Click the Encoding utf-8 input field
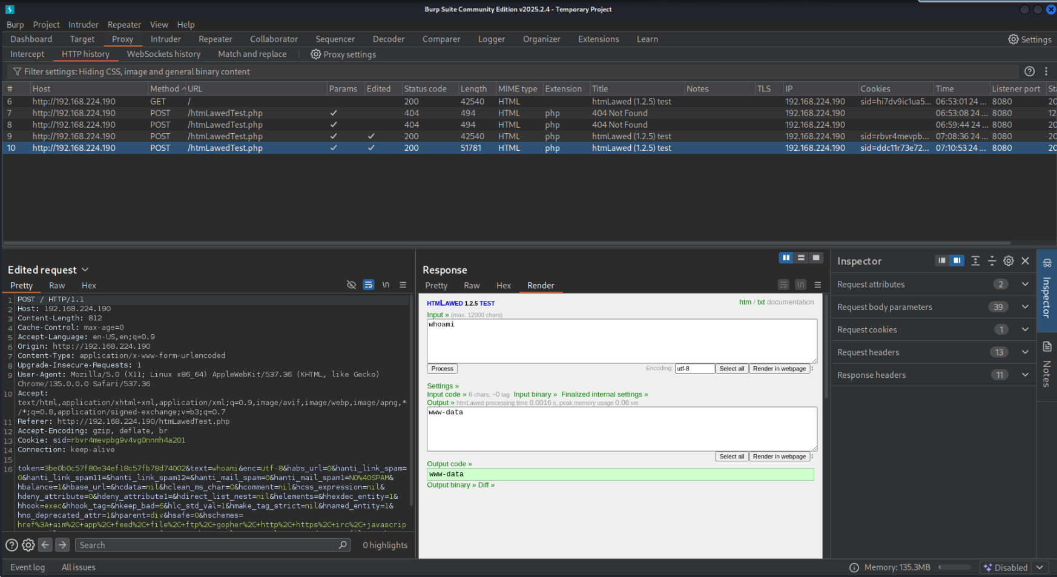This screenshot has height=577, width=1057. point(694,368)
